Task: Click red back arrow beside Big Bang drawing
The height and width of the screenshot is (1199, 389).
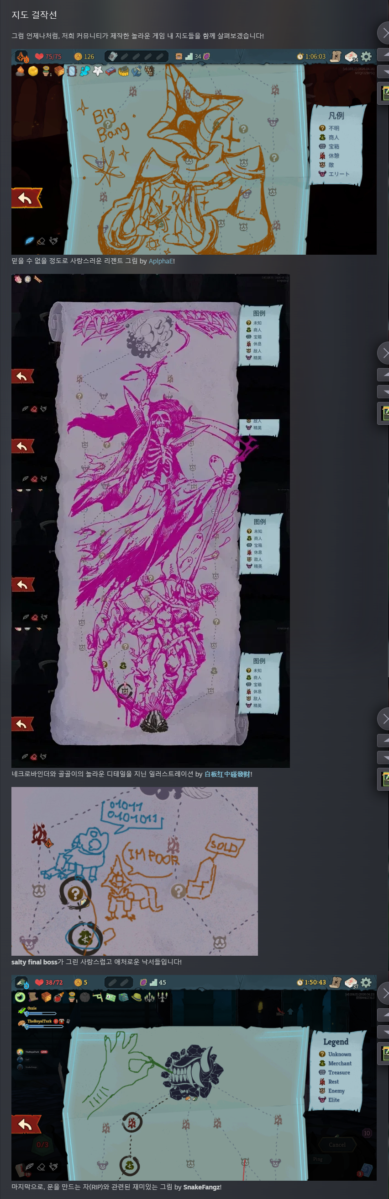Action: click(x=26, y=198)
